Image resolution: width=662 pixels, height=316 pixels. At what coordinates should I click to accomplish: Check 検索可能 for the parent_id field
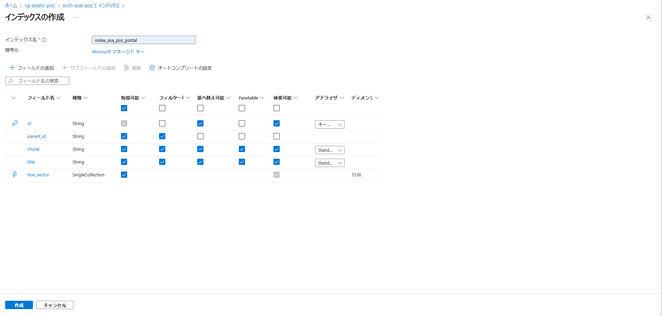click(x=277, y=136)
